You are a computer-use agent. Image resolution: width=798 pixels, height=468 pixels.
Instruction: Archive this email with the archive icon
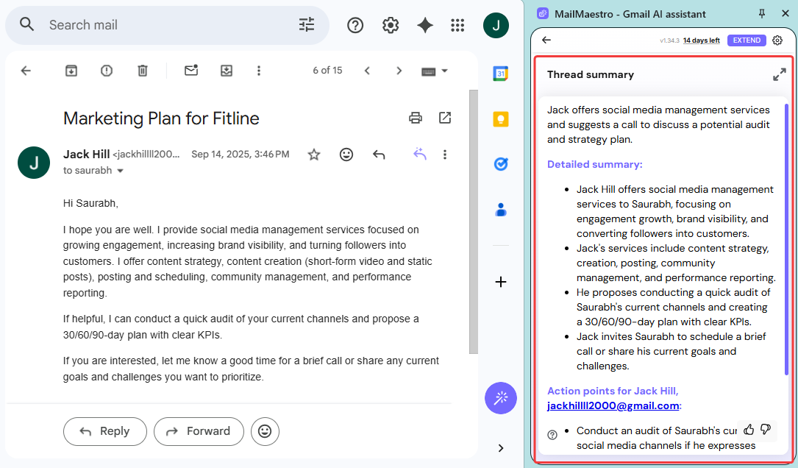click(71, 71)
